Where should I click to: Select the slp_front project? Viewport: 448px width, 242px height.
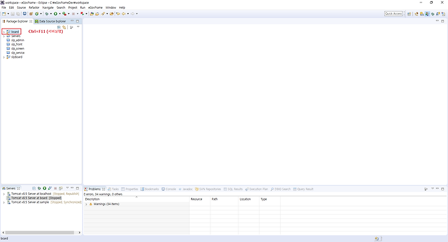click(17, 45)
